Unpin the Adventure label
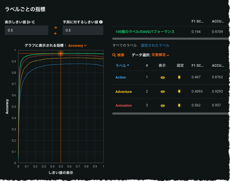Image resolution: width=230 pixels, height=181 pixels. (x=179, y=91)
